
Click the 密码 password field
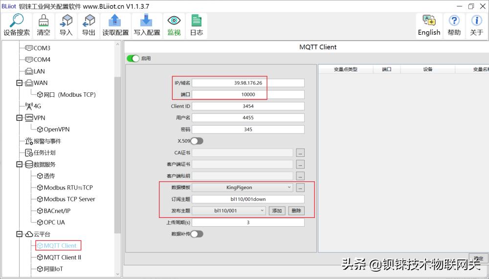coord(248,129)
